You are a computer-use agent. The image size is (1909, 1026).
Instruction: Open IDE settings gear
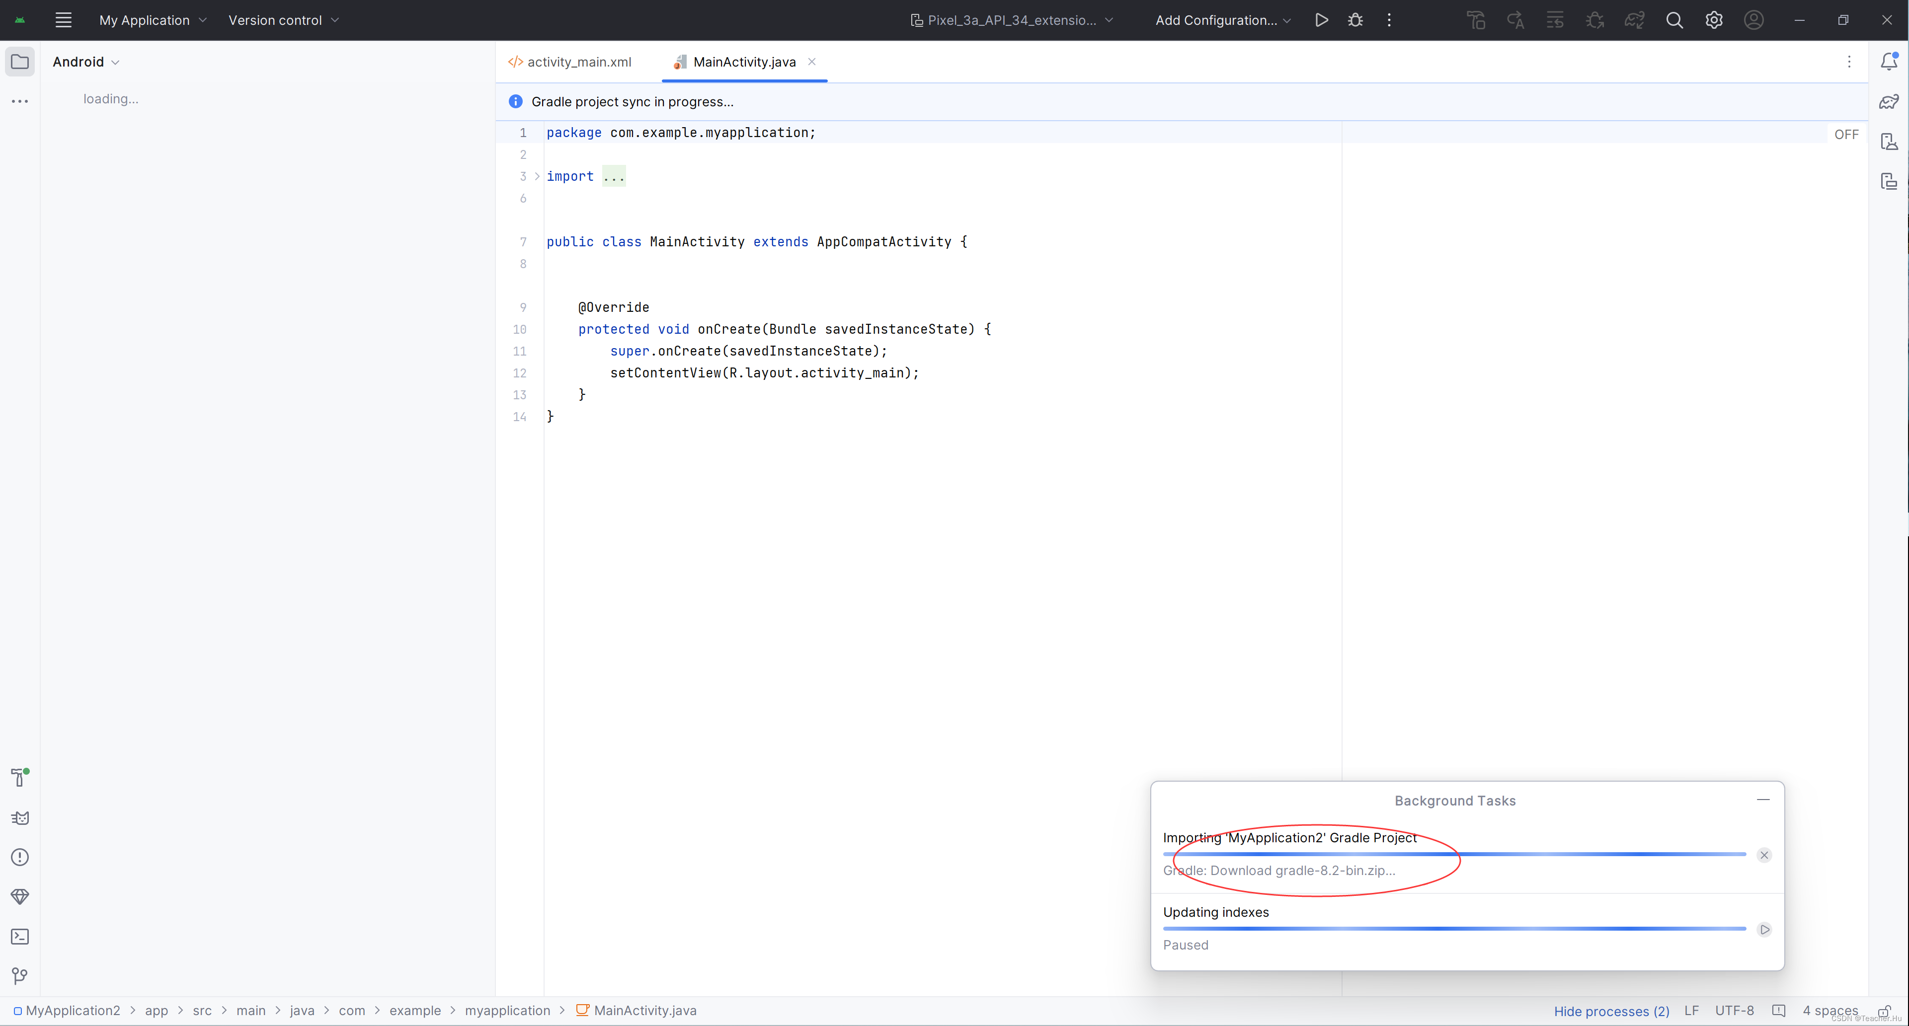click(x=1713, y=20)
